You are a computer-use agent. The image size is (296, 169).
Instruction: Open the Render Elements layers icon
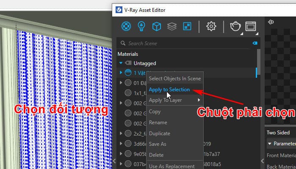(x=172, y=27)
